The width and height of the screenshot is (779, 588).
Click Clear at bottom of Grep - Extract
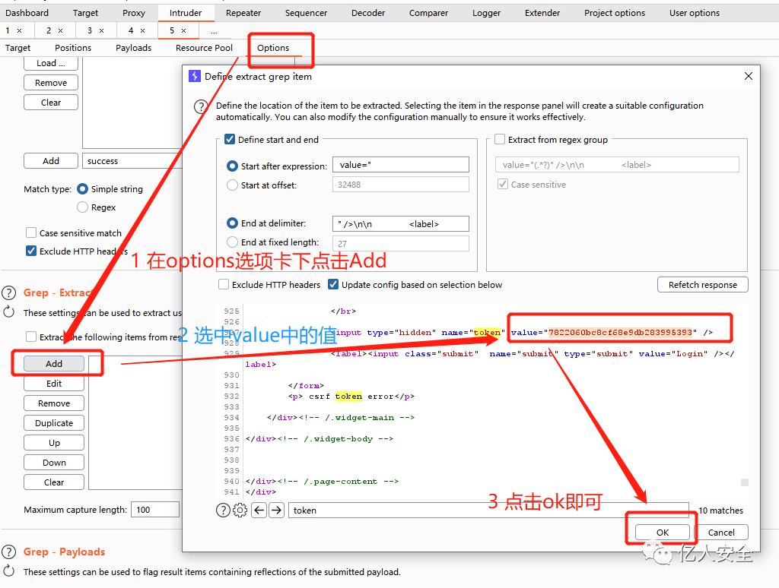click(54, 482)
